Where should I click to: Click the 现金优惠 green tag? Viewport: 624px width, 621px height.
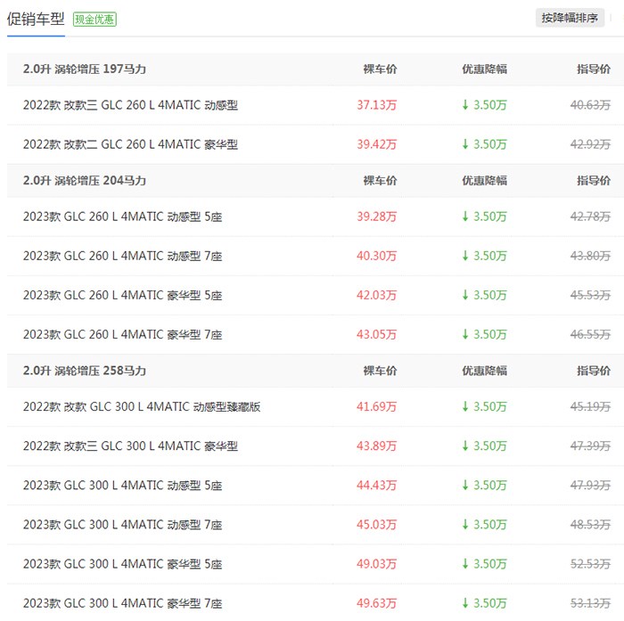click(94, 19)
